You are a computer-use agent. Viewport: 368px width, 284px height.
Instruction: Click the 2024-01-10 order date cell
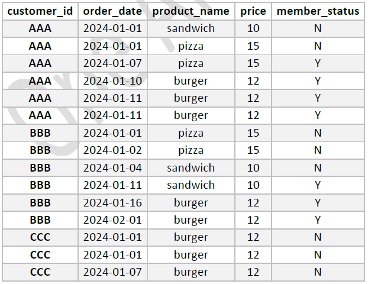pyautogui.click(x=112, y=80)
